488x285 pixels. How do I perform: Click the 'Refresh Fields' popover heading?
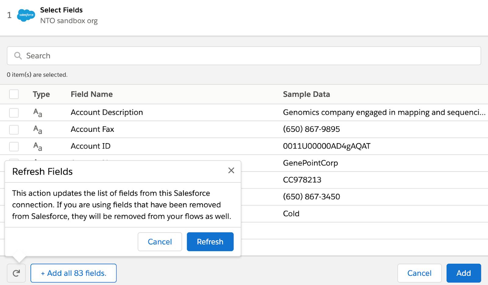42,171
